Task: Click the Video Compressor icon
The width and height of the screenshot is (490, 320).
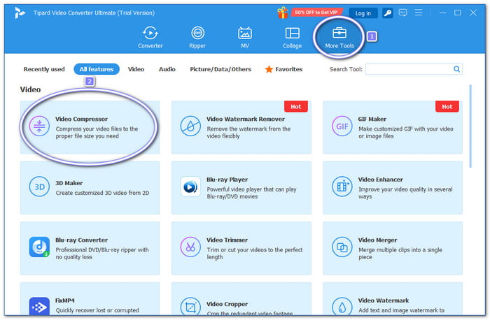Action: pos(39,126)
